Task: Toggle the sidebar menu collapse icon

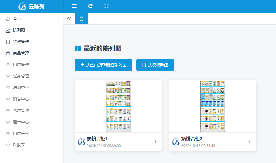Action: point(74,6)
